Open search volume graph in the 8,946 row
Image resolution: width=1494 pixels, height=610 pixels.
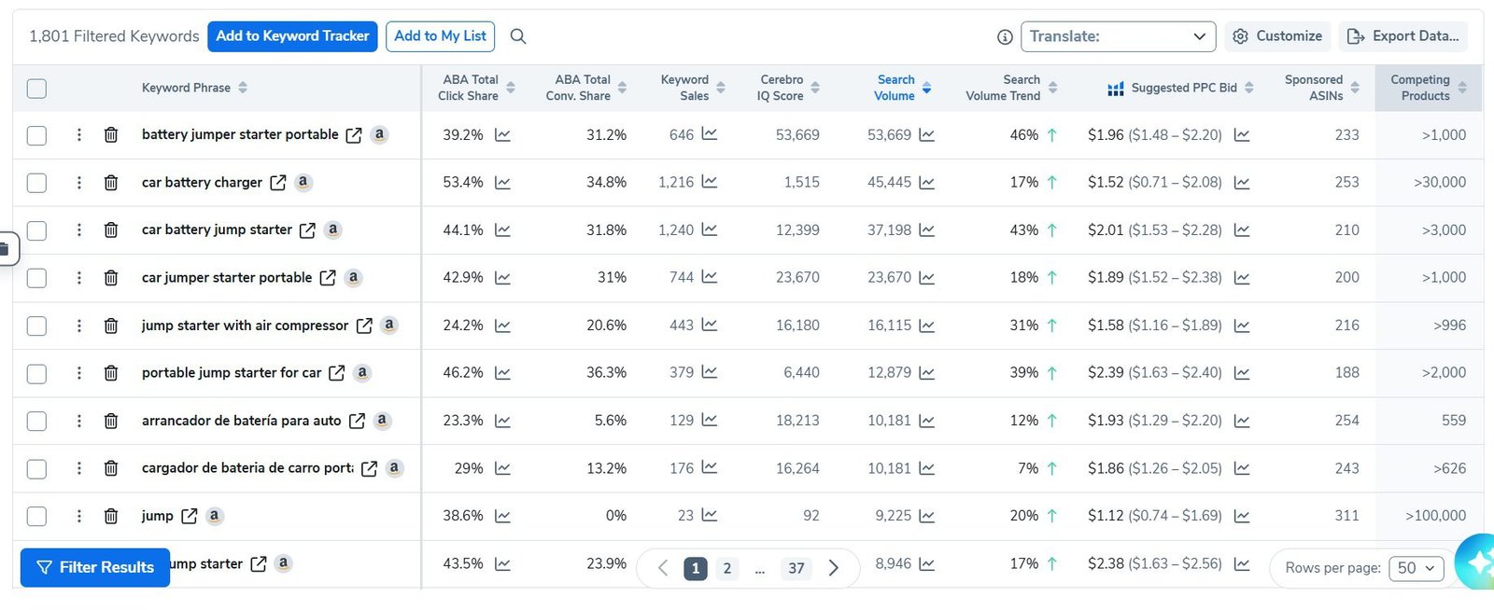(926, 564)
